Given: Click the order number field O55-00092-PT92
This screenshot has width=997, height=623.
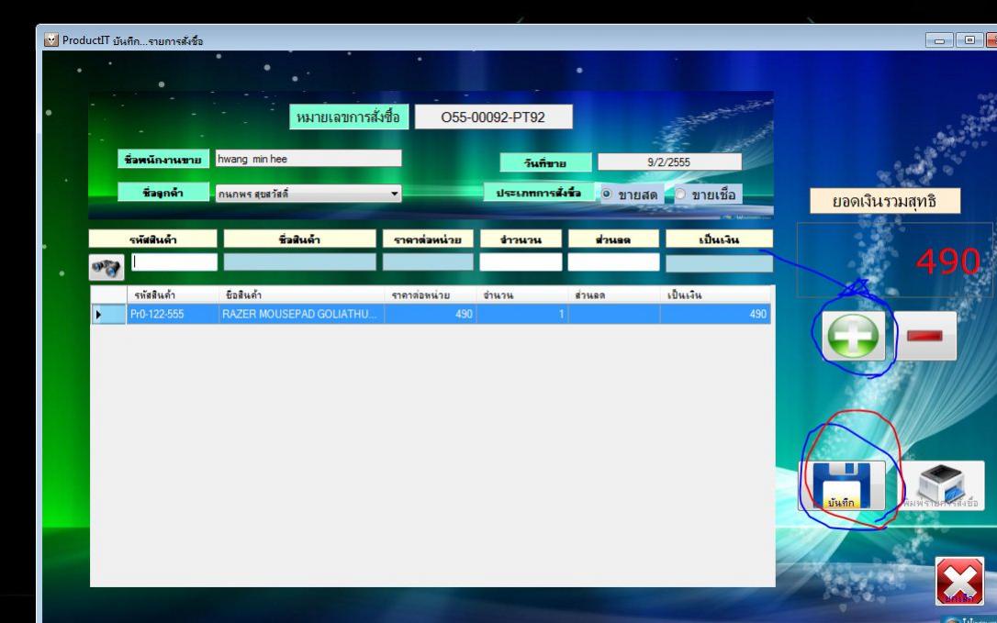Looking at the screenshot, I should pyautogui.click(x=493, y=117).
